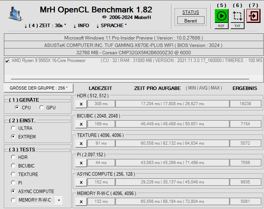This screenshot has height=209, width=264.
Task: Click the PI result value 7556
Action: point(245,163)
